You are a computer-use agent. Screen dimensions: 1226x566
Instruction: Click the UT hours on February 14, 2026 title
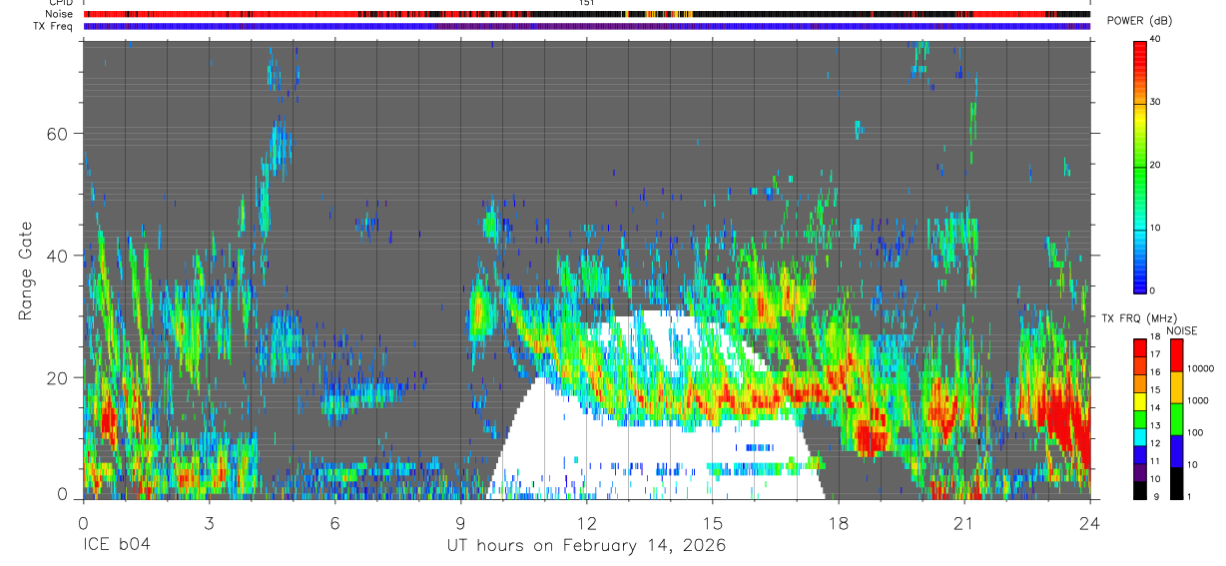586,546
